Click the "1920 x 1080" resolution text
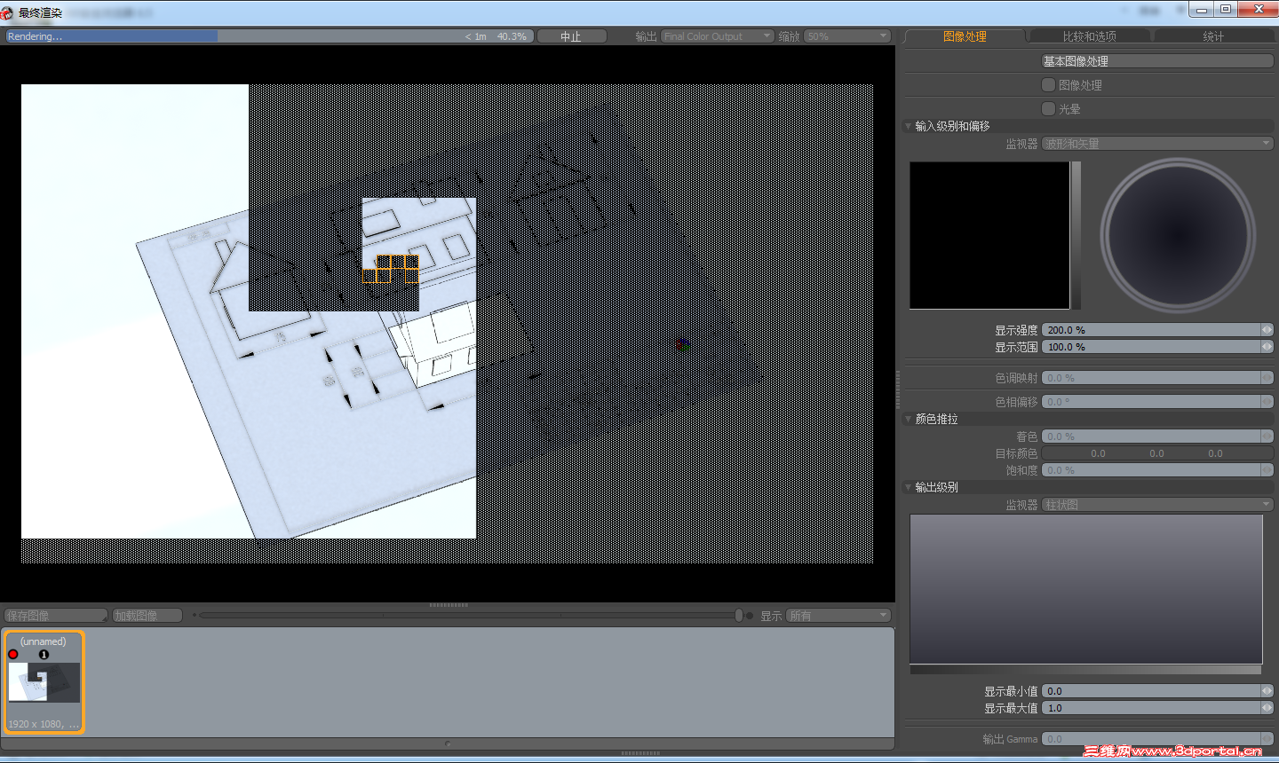The image size is (1279, 763). pos(35,724)
